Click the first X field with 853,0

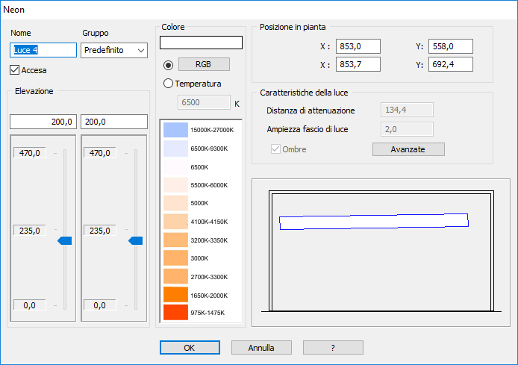(x=358, y=46)
